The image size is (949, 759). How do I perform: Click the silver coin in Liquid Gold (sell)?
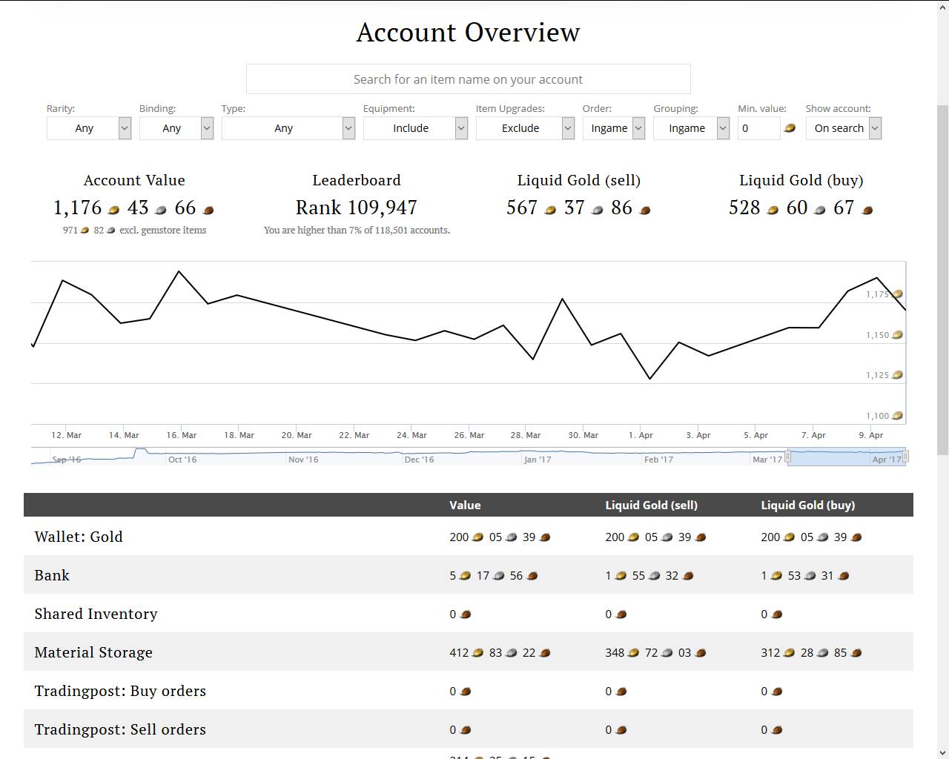[598, 211]
